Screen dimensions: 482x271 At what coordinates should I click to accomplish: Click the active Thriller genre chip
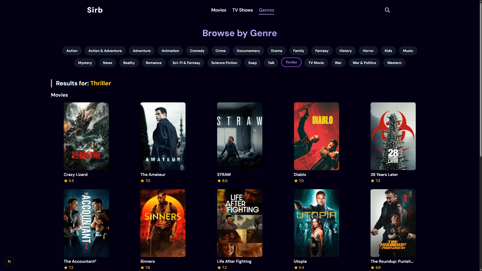click(291, 62)
